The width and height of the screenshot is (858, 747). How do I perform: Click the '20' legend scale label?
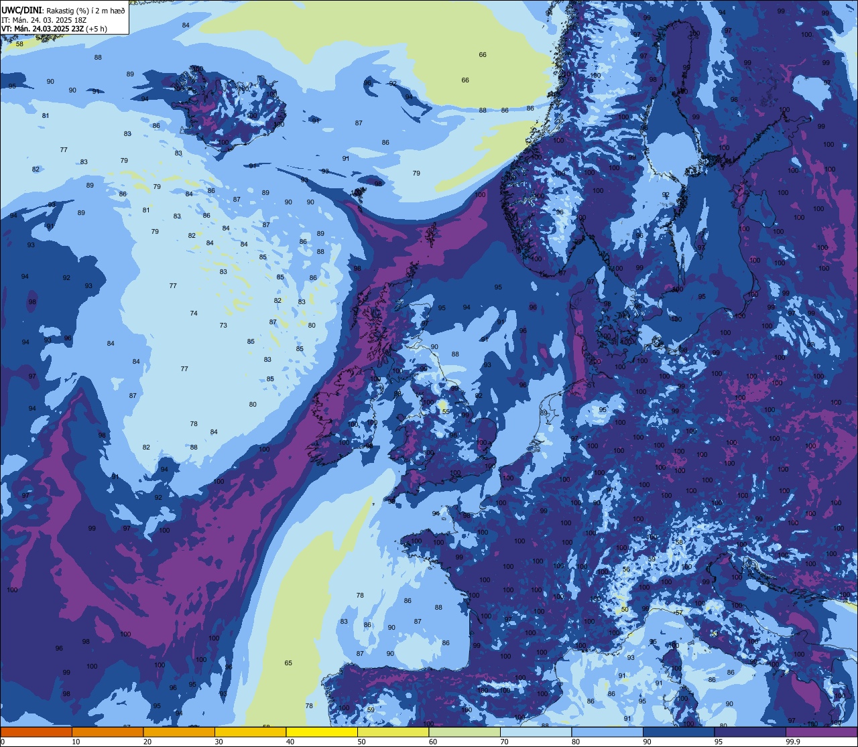pos(147,742)
